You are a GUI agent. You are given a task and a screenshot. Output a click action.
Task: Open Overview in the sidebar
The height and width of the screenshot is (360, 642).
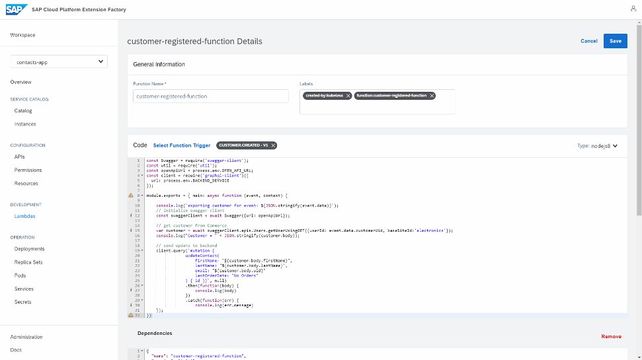[21, 82]
